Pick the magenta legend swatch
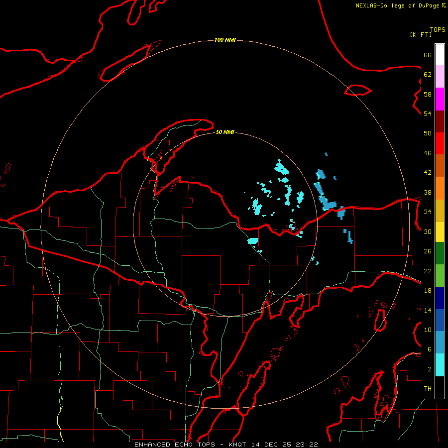448x448 pixels. [x=440, y=99]
